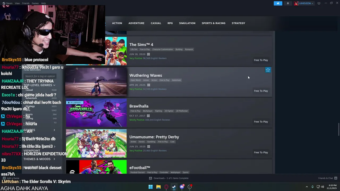
Task: Click Free To Play on Brawlhalla
Action: tap(261, 121)
